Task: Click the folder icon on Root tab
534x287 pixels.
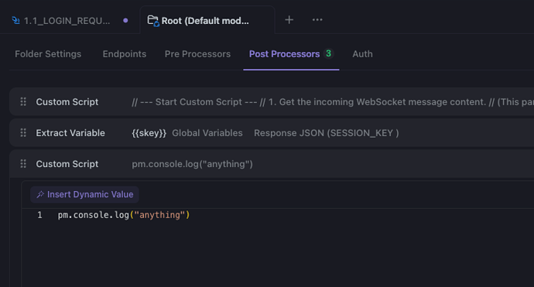Action: [153, 21]
